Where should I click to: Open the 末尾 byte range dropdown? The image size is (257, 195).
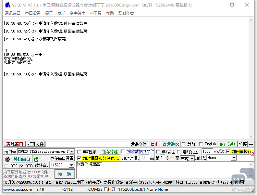pyautogui.click(x=192, y=158)
